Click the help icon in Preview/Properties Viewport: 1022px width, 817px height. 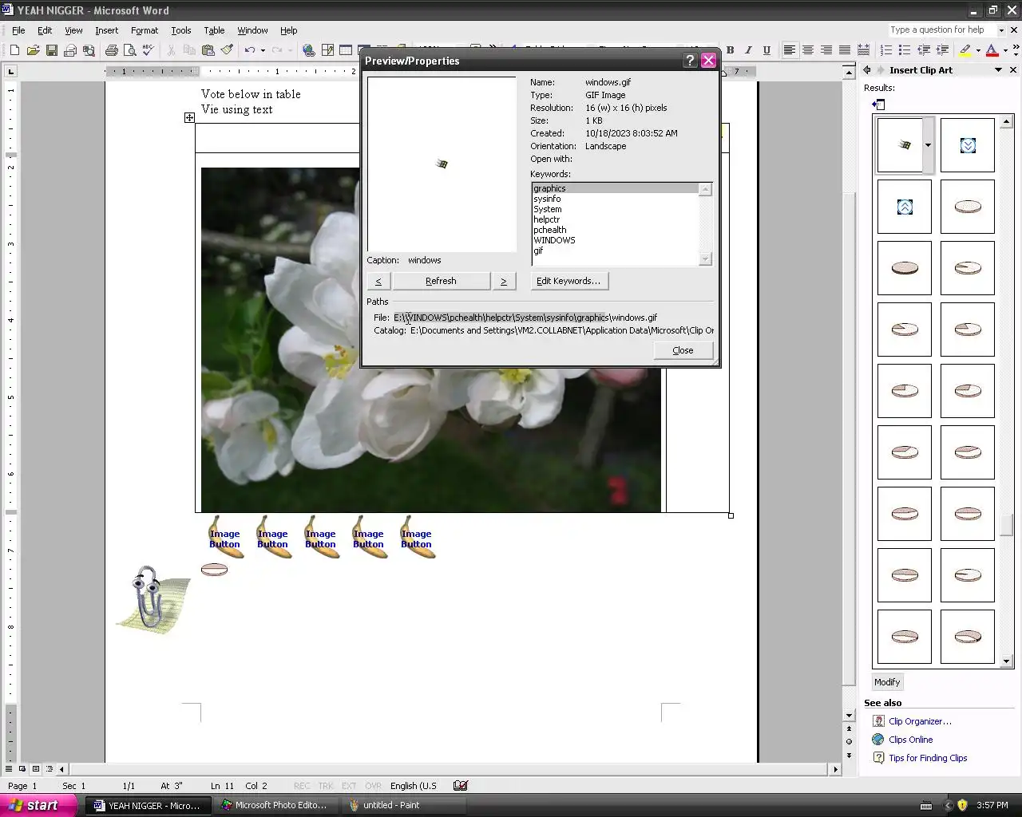click(690, 61)
